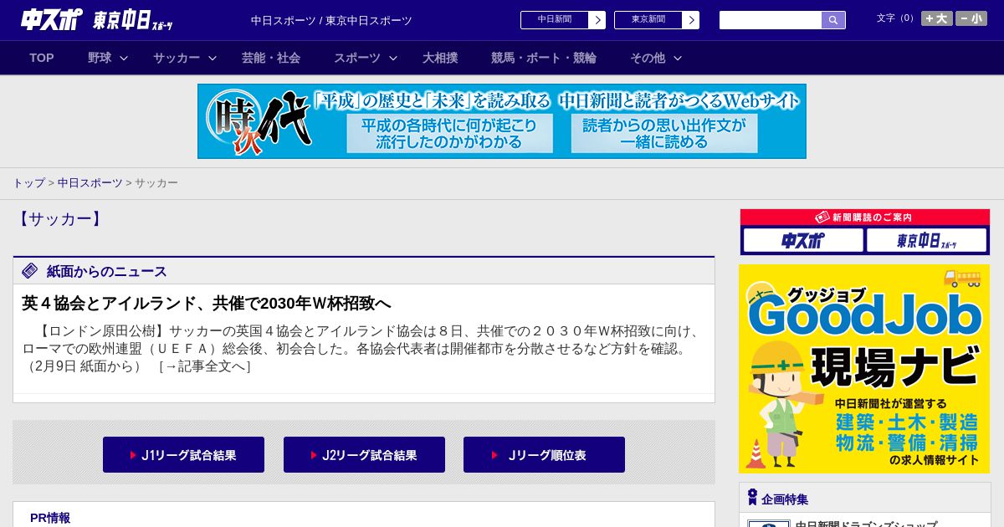Go to 中日スポーツ breadcrumb link
Image resolution: width=1004 pixels, height=527 pixels.
click(x=90, y=183)
